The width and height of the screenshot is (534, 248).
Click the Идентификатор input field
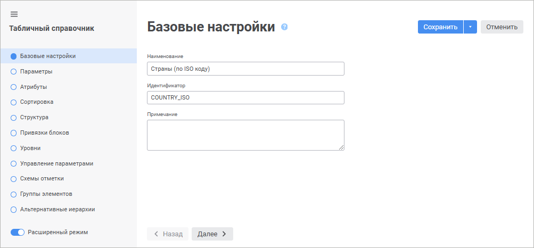245,97
